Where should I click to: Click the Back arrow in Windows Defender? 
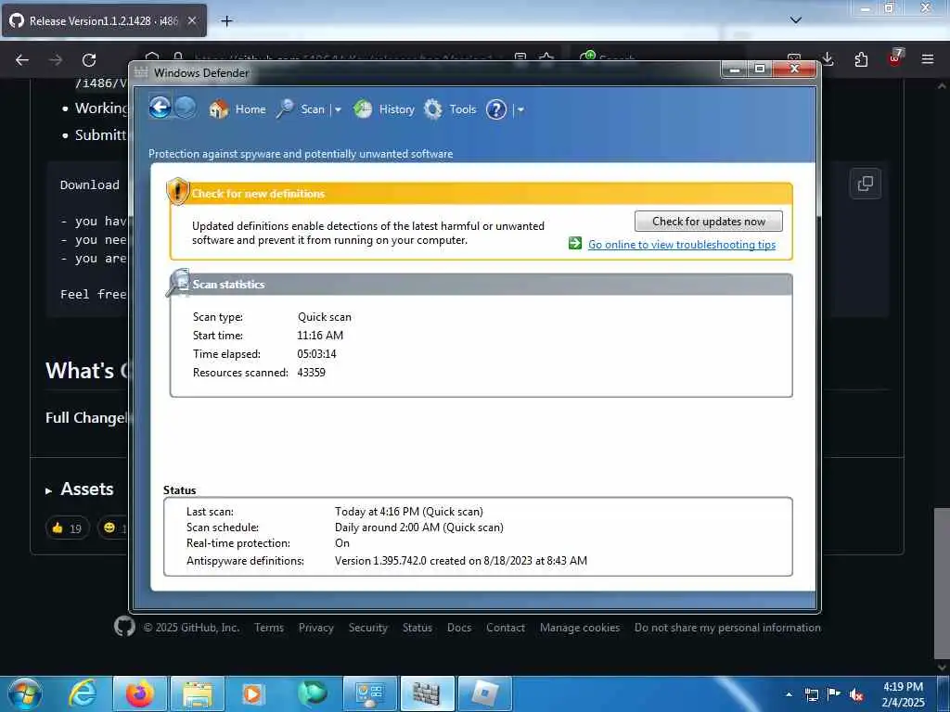click(x=160, y=108)
